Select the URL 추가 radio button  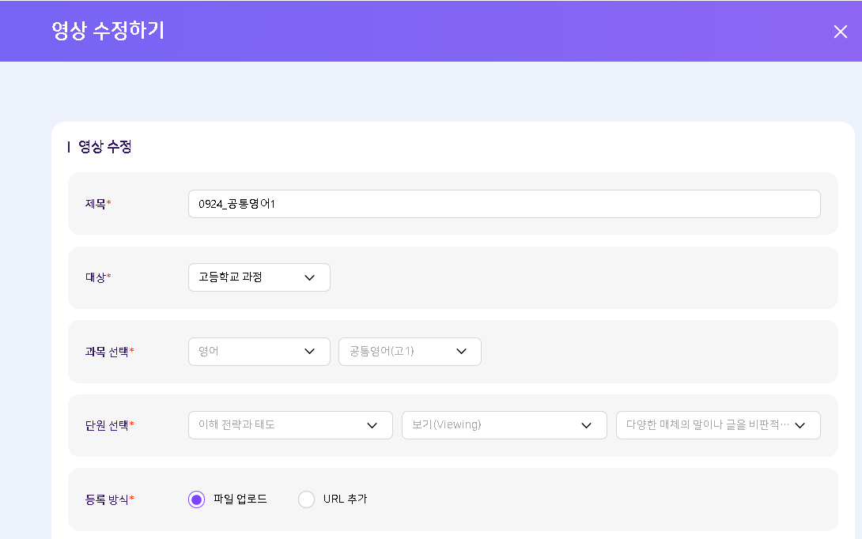(x=306, y=499)
